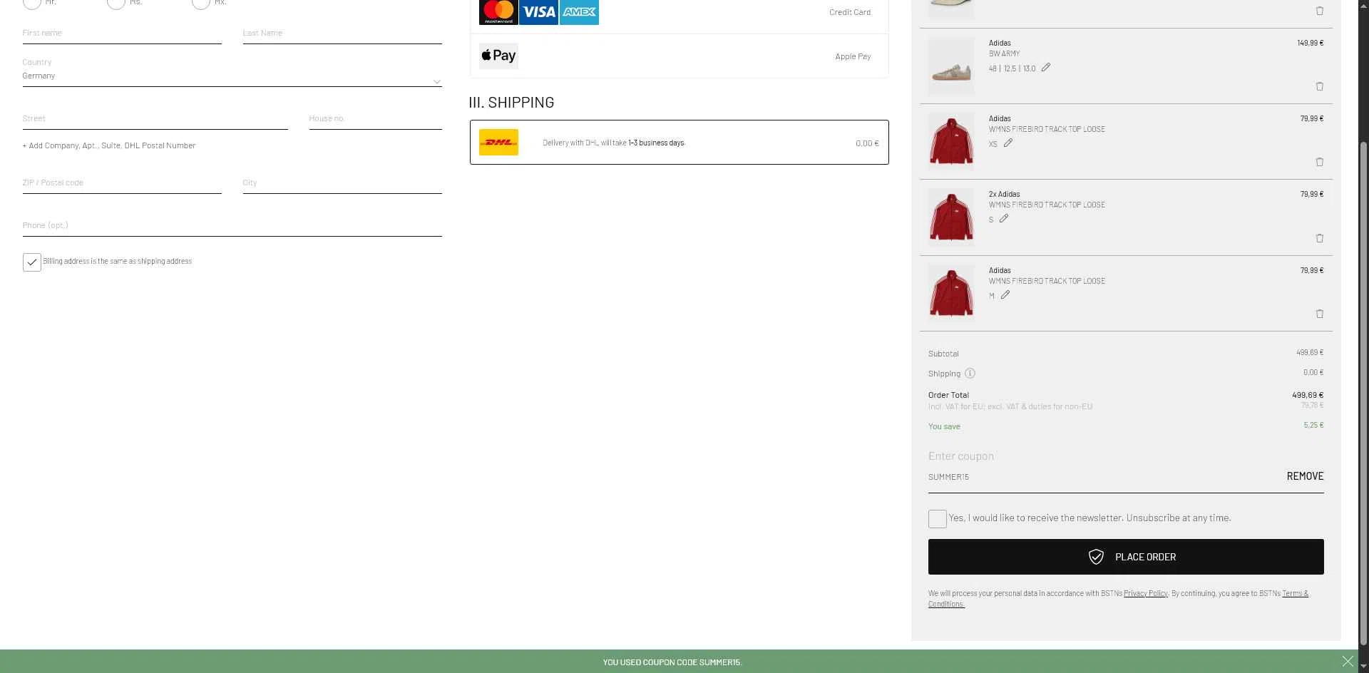Click the Place Order button

click(1126, 557)
